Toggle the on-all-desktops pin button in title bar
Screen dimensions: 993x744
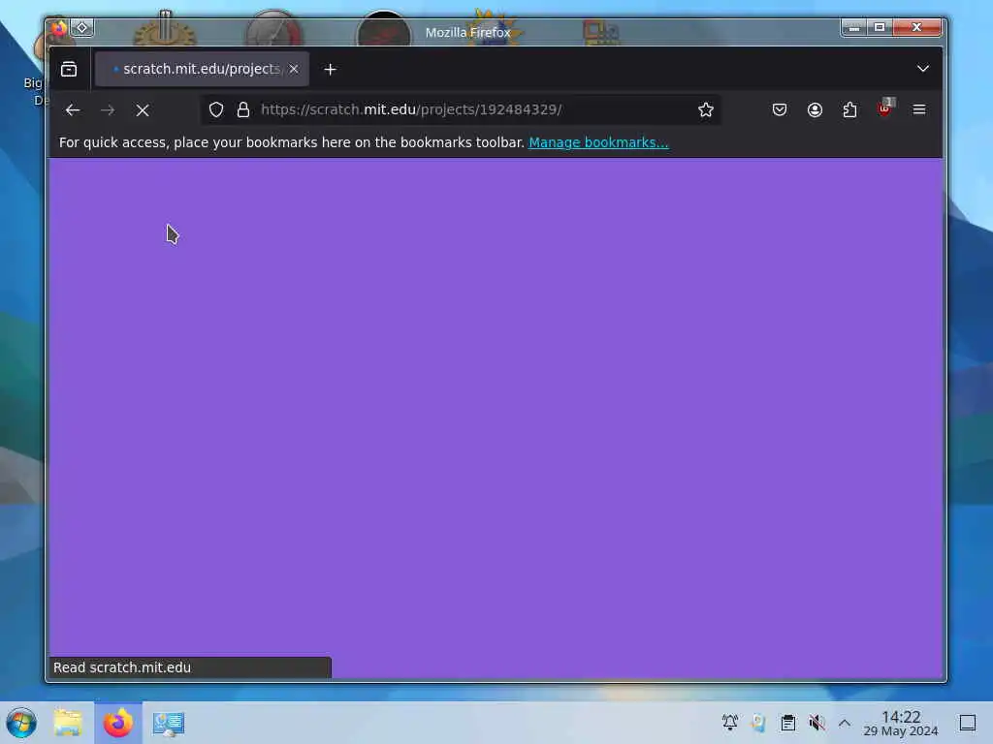(82, 28)
